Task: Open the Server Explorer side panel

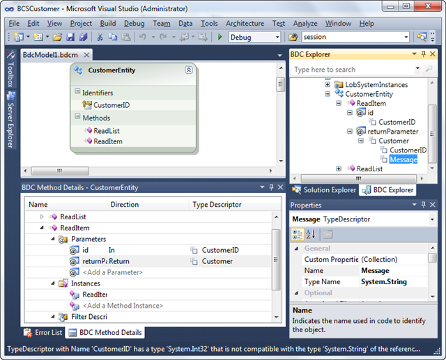Action: click(10, 120)
